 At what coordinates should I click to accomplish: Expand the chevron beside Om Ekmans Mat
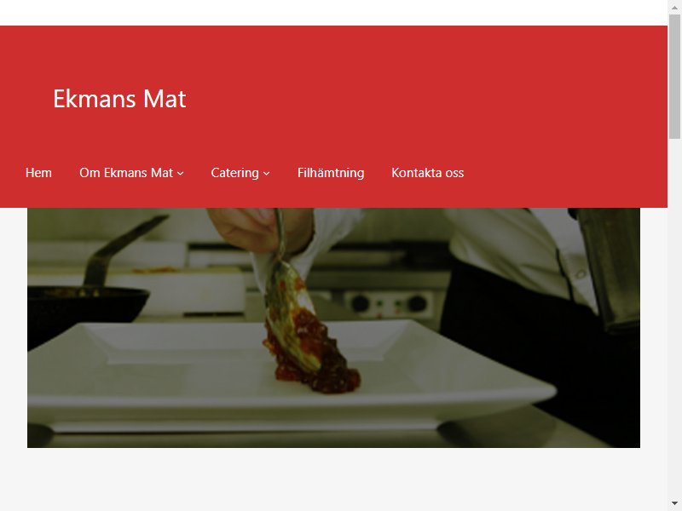click(180, 174)
